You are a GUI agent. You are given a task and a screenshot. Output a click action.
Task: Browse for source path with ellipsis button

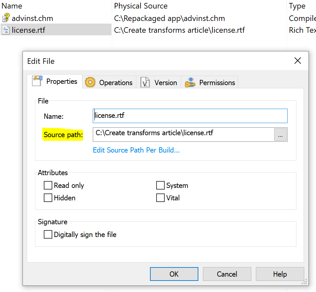[280, 135]
